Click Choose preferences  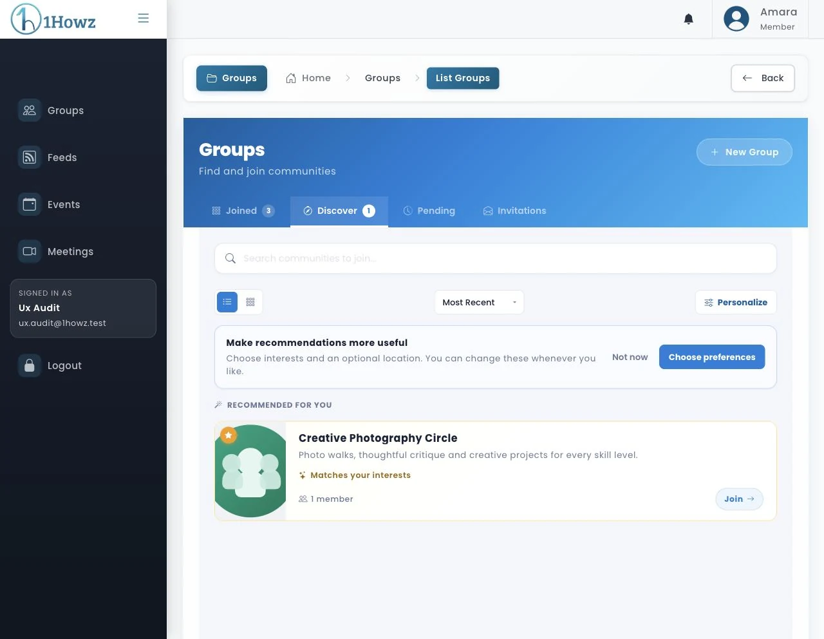pos(712,357)
